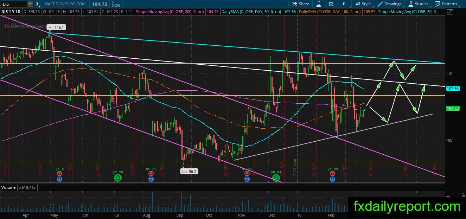
Task: Click the blue lightbulb icon under $1.89
Action: [x=332, y=179]
